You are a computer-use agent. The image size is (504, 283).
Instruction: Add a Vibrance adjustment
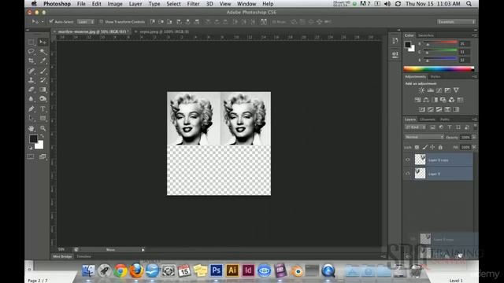click(456, 90)
